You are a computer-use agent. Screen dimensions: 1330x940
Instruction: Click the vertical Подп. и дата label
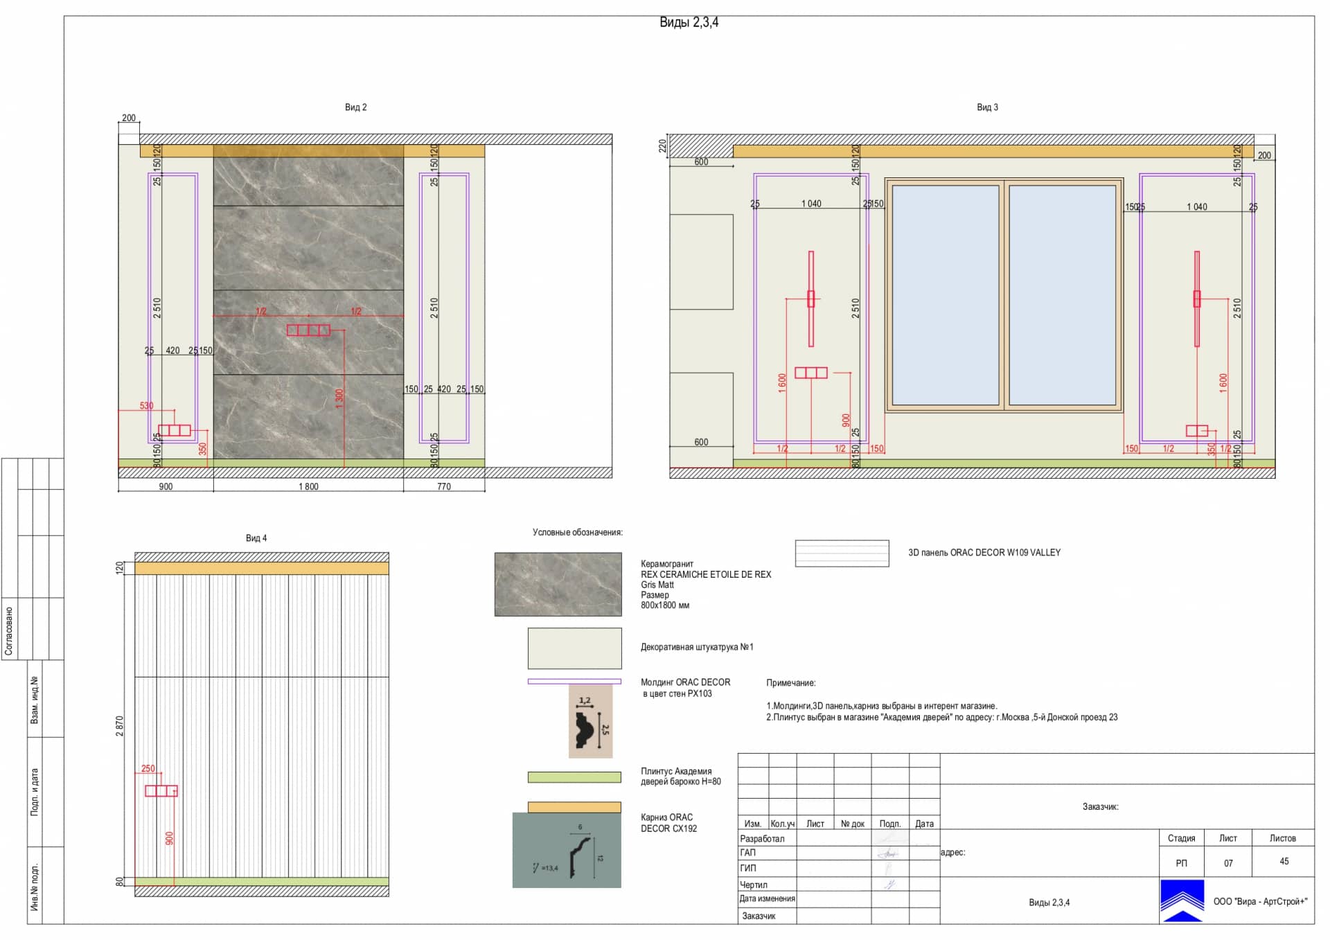click(x=35, y=792)
